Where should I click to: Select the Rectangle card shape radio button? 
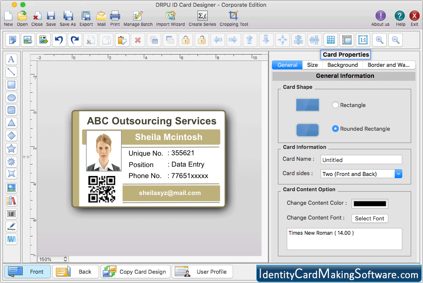pyautogui.click(x=335, y=105)
